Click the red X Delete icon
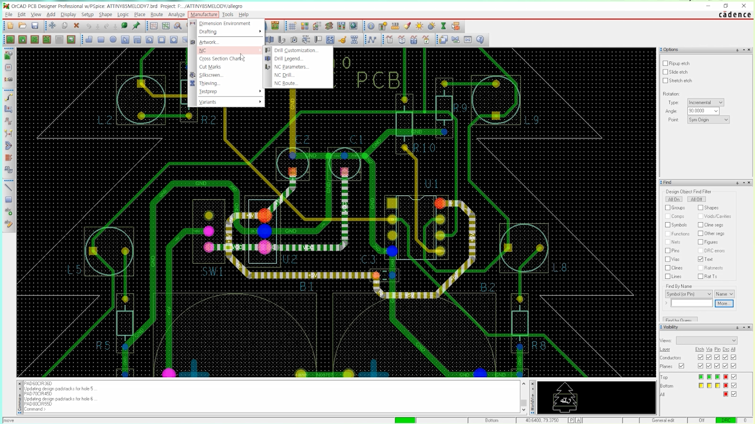The width and height of the screenshot is (755, 424). pos(76,26)
